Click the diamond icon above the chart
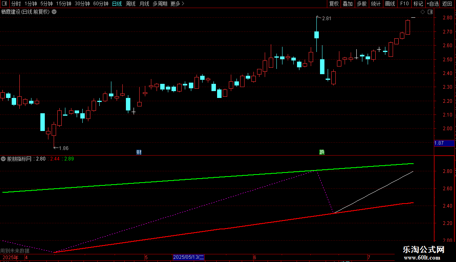Image resolution: width=456 pixels, height=262 pixels. click(x=423, y=12)
